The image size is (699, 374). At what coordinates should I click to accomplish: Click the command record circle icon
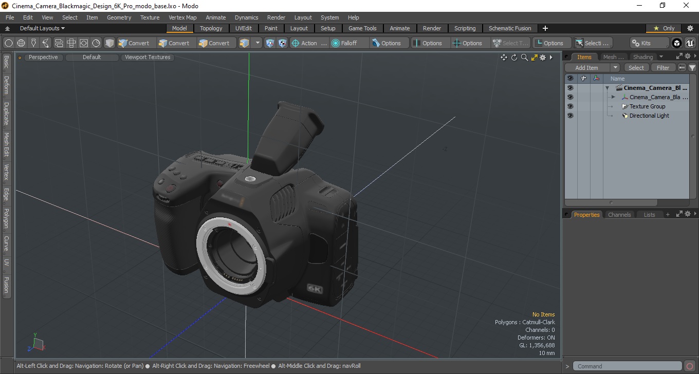(690, 366)
